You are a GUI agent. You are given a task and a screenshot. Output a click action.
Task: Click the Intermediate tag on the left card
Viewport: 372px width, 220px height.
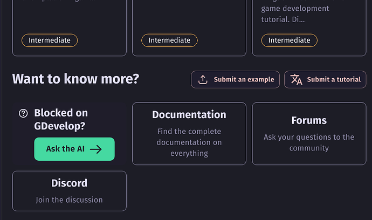[x=50, y=40]
